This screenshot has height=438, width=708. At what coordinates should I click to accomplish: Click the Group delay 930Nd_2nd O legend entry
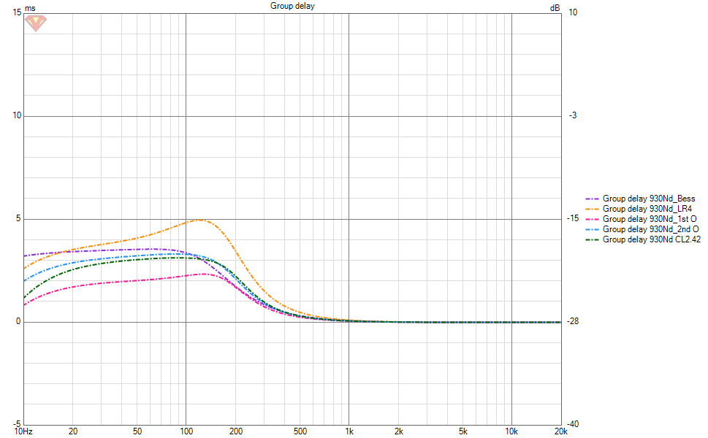tap(642, 230)
